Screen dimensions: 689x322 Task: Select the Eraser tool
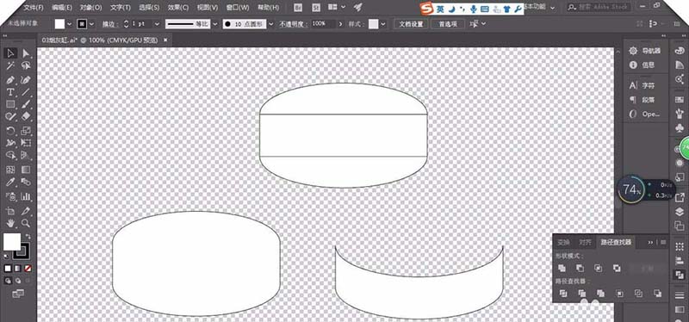click(x=26, y=116)
